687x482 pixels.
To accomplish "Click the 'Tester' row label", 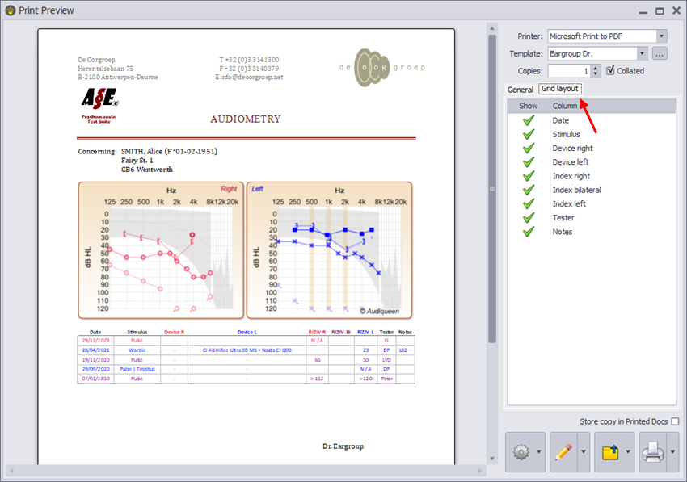I will point(563,217).
